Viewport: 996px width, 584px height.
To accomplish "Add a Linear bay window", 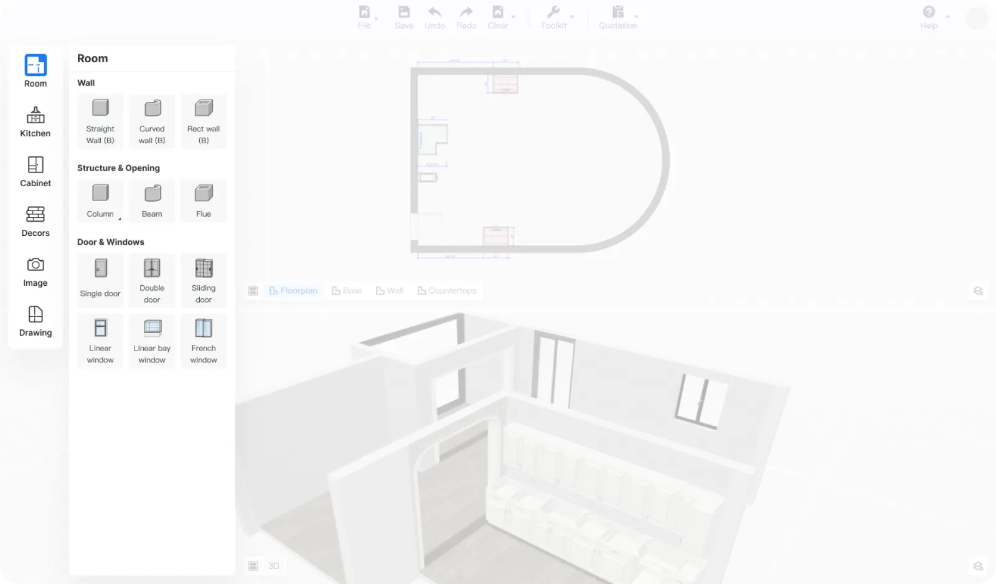I will click(x=152, y=341).
